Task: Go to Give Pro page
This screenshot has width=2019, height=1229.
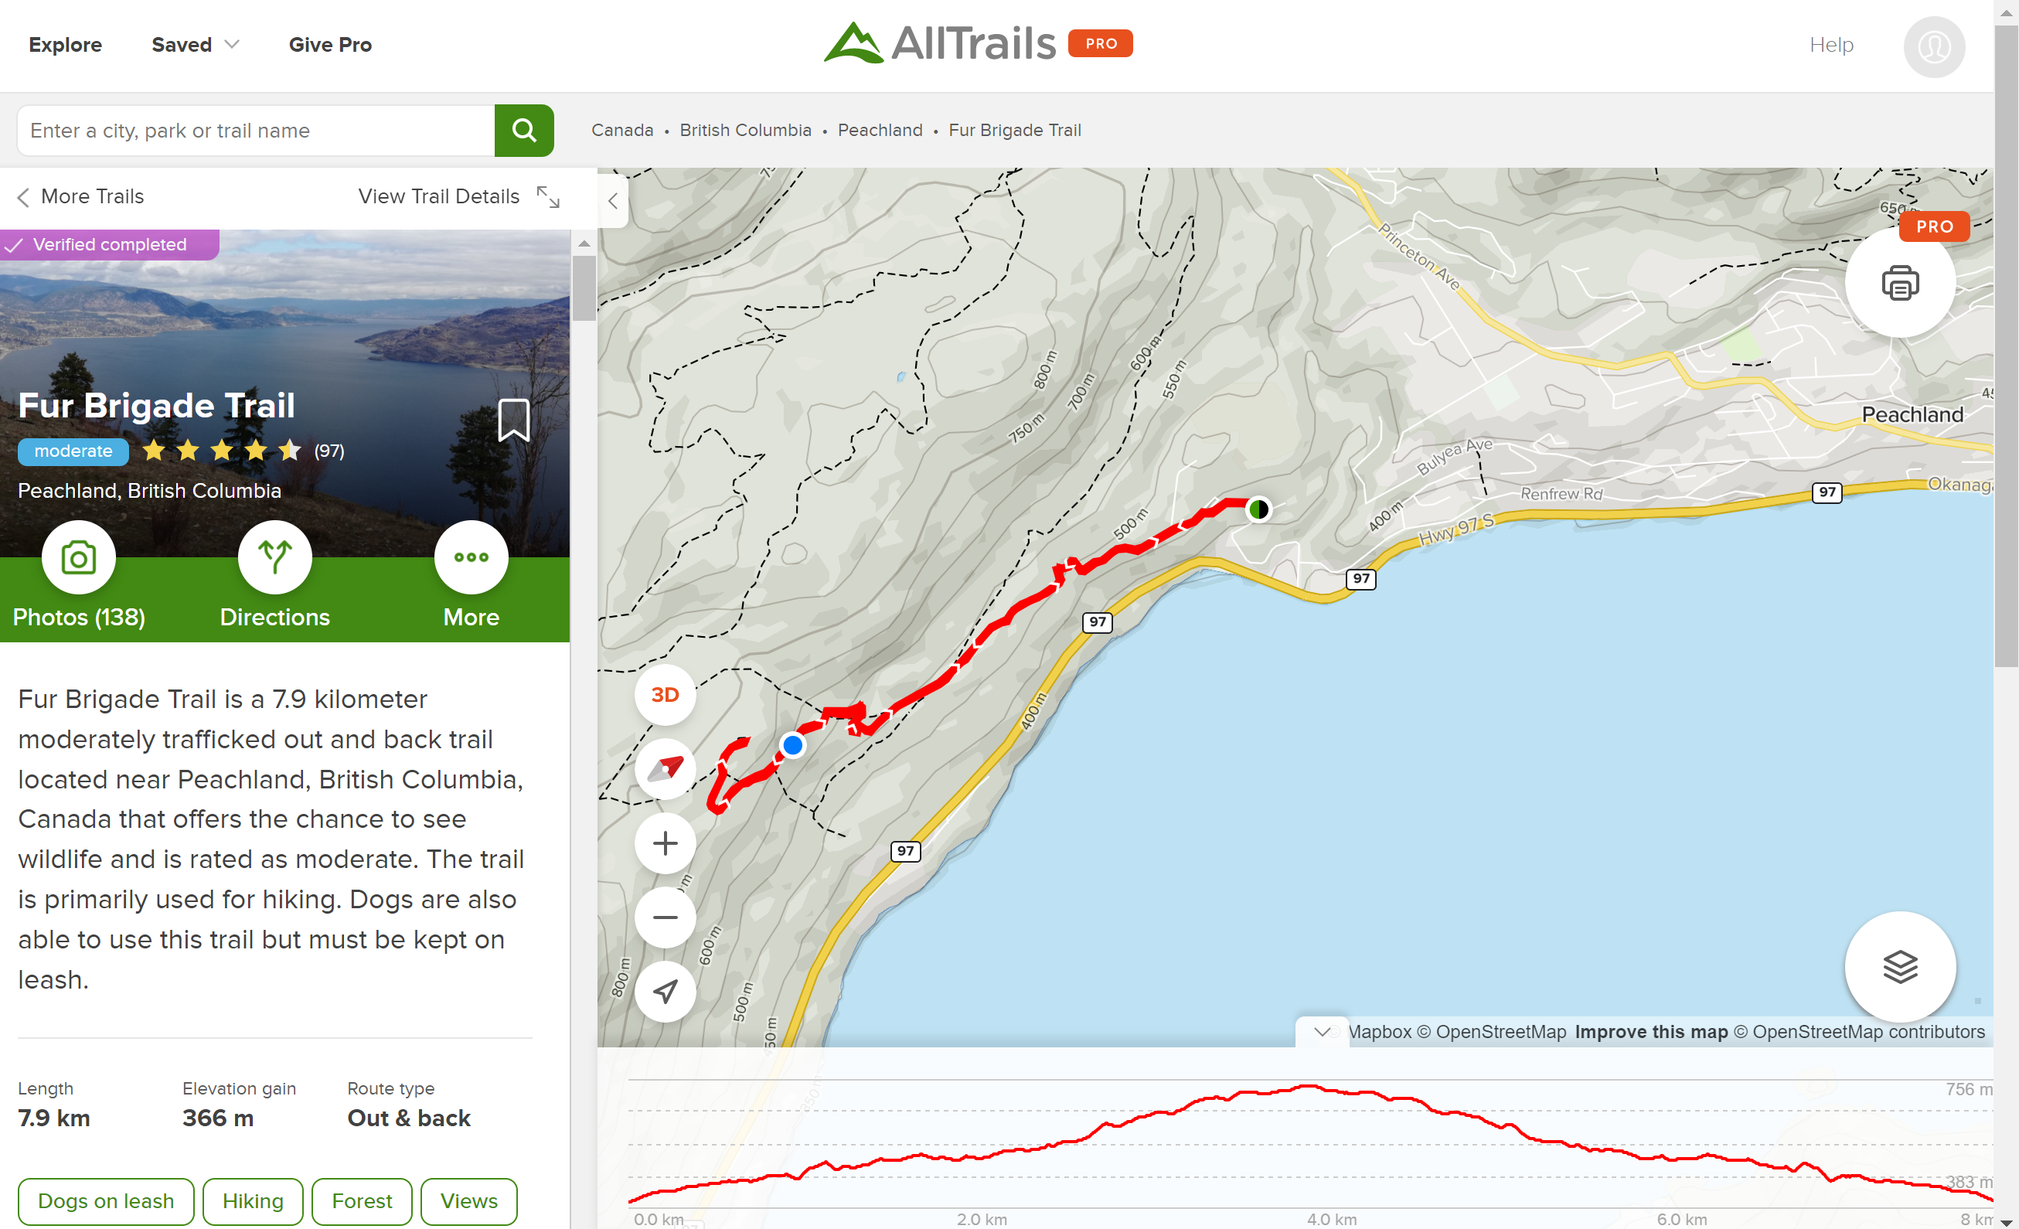Action: point(330,45)
